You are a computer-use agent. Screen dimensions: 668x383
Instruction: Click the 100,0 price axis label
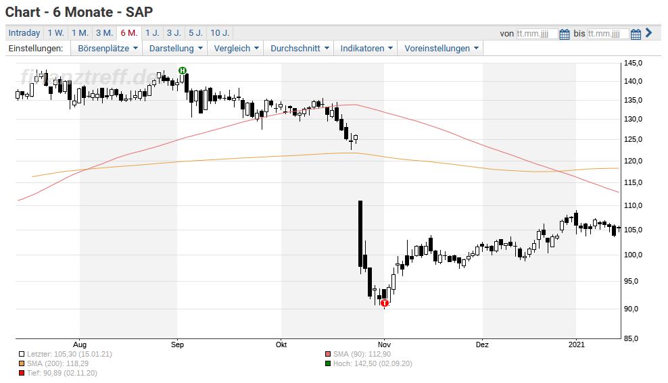click(x=633, y=255)
